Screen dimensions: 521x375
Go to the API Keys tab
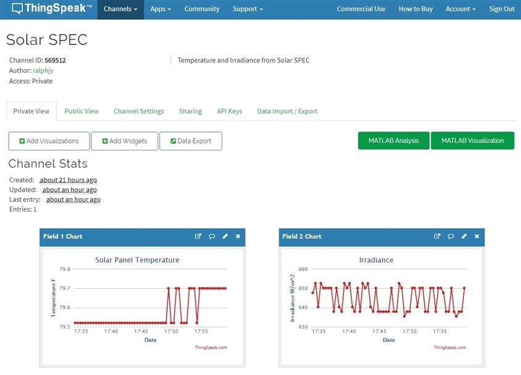tap(229, 111)
